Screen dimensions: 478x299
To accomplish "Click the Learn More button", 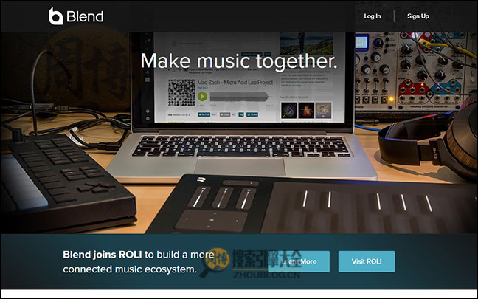I will coord(299,261).
